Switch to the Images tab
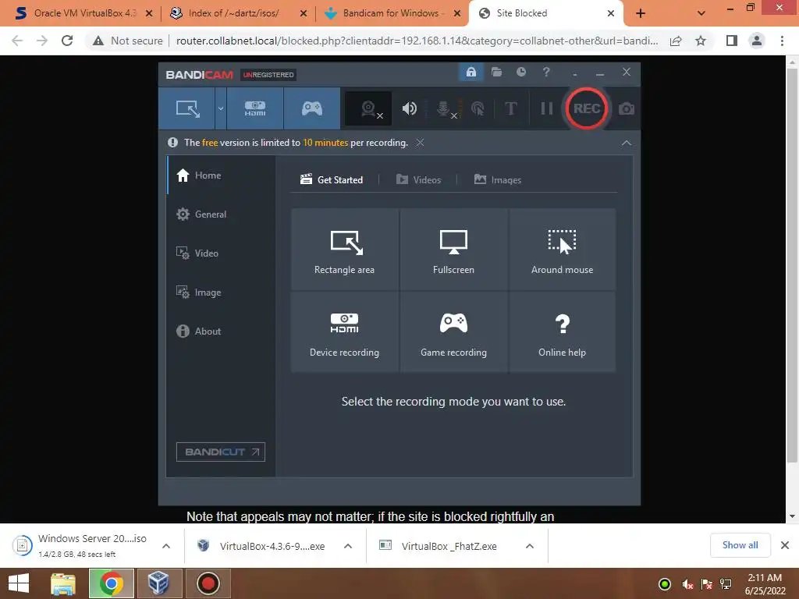 tap(498, 180)
